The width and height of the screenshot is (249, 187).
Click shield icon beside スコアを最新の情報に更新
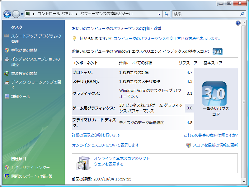click(x=189, y=145)
